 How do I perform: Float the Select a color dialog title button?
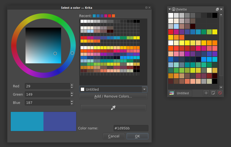pyautogui.click(x=146, y=7)
